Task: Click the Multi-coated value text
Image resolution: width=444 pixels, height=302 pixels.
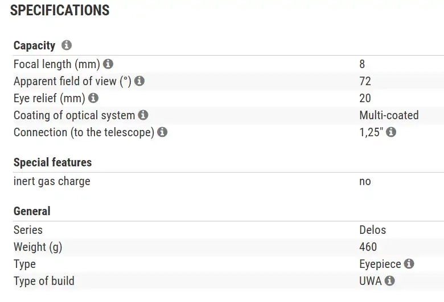Action: [389, 115]
